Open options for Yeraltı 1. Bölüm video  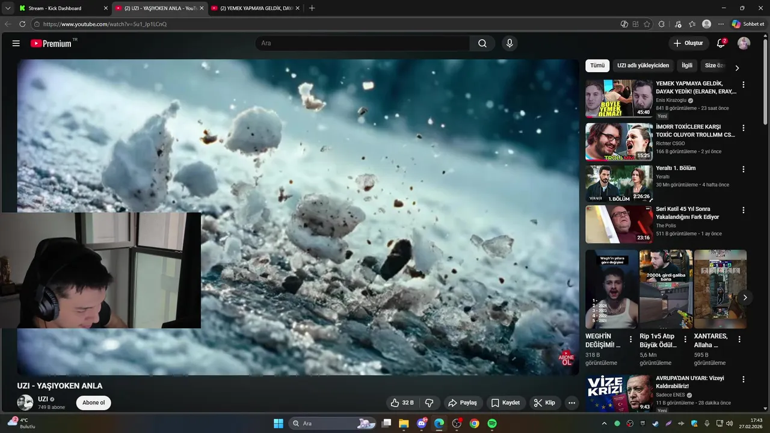point(743,169)
